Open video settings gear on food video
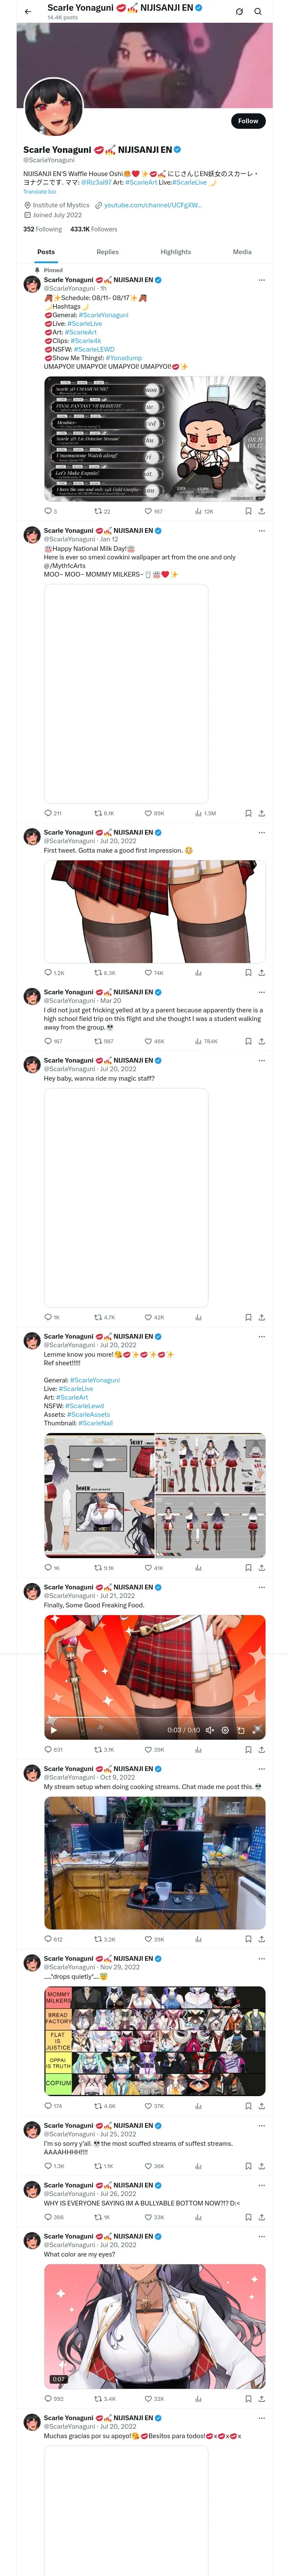Screen dimensions: 289x2576 224,1729
